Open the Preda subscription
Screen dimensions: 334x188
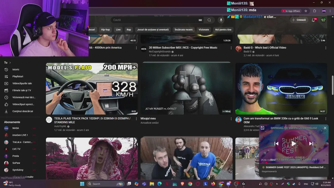coord(20,156)
